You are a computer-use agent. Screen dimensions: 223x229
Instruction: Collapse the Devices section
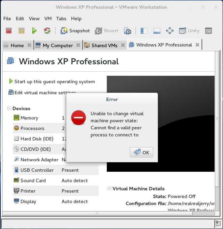tap(9, 108)
